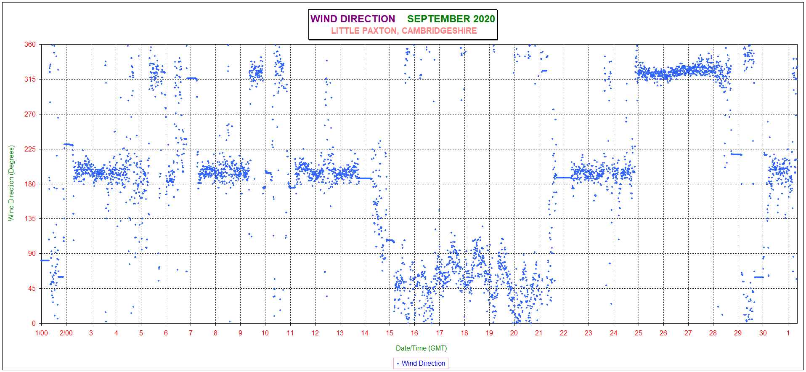Screen dimensions: 806x372
Task: Click the x-axis date label 28
Action: tap(713, 333)
